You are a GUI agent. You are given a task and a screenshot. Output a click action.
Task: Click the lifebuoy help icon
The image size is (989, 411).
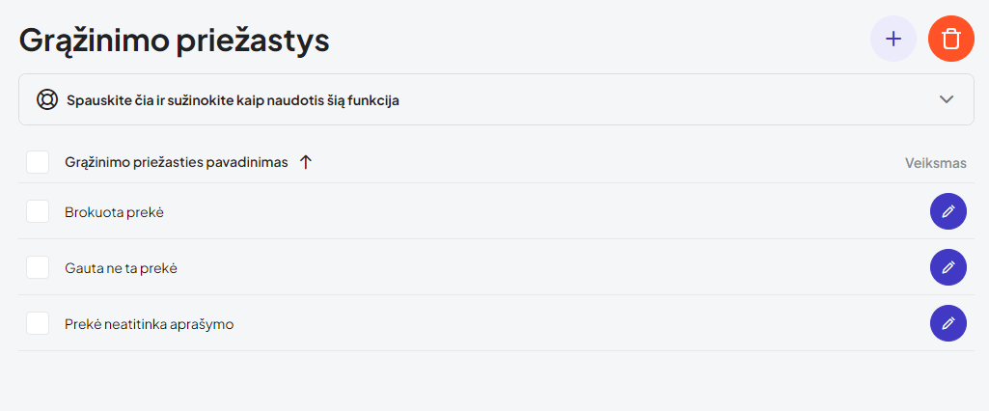tap(47, 99)
